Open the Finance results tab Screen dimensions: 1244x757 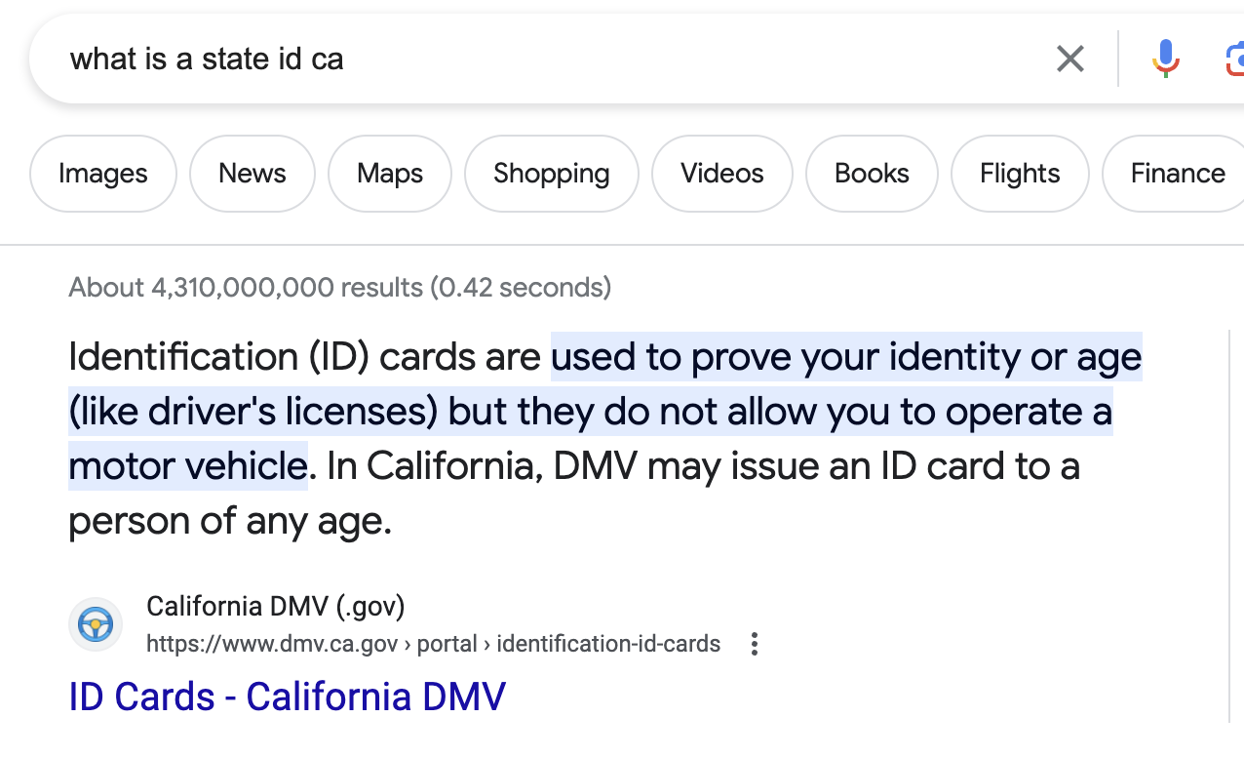click(1178, 173)
